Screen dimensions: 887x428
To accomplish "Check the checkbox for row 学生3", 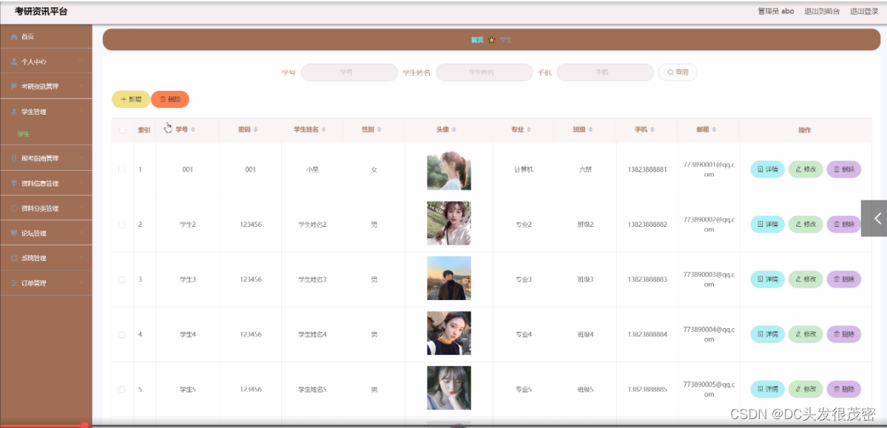I will coord(121,279).
